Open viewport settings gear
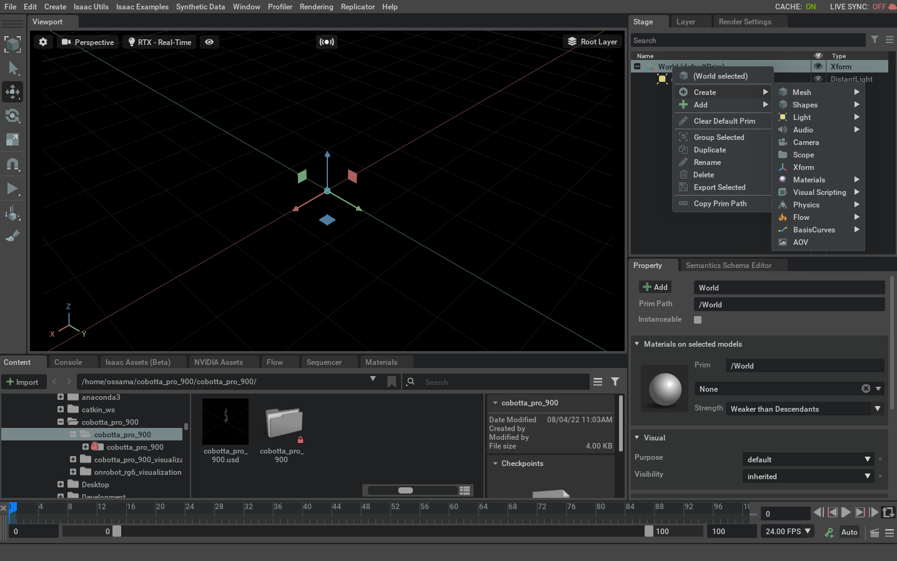The image size is (897, 561). tap(43, 42)
